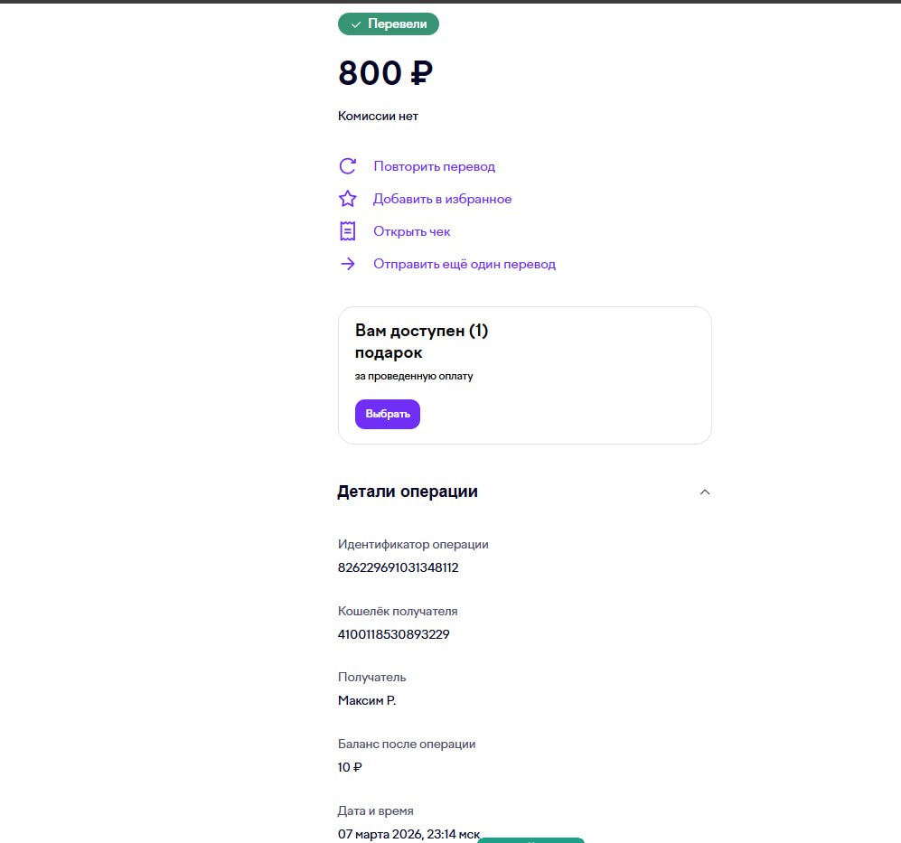
Task: Click the Детали операции section heading
Action: tap(408, 492)
